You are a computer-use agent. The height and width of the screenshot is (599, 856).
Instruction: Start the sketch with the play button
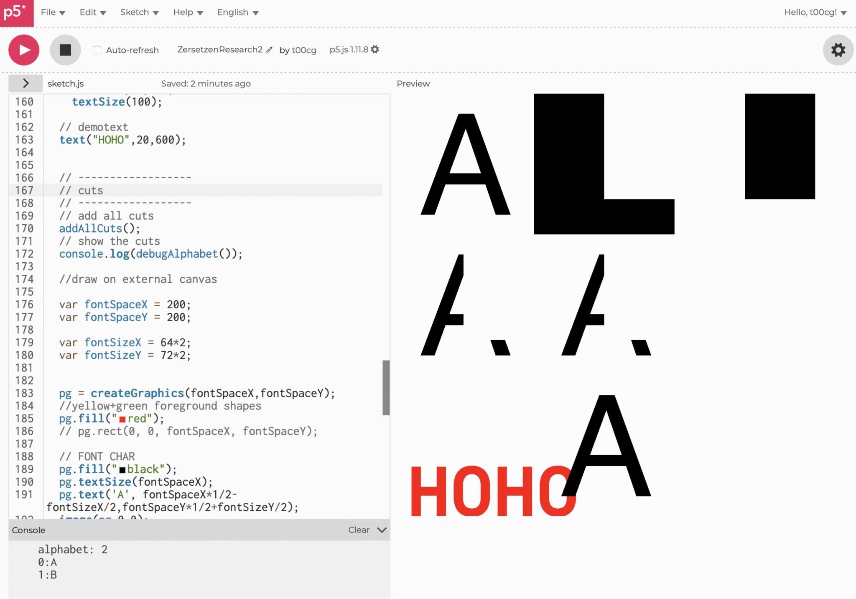point(24,50)
